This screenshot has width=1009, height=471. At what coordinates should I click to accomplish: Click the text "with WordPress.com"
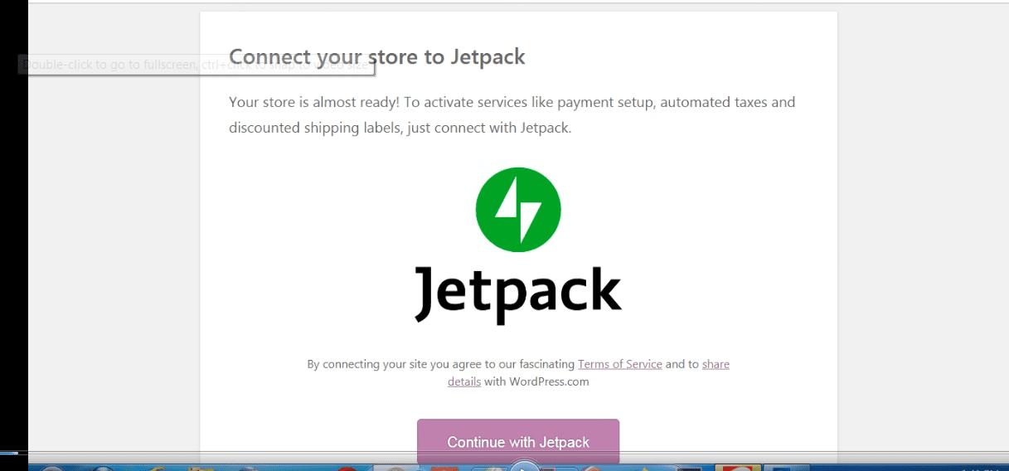point(536,381)
